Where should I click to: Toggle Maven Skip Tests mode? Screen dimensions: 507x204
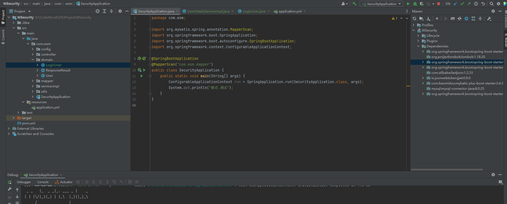coord(466,19)
